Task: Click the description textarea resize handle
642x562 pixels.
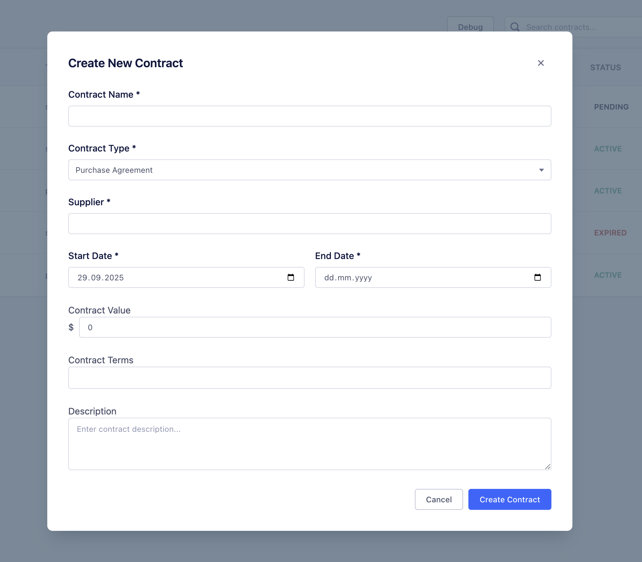Action: coord(547,467)
